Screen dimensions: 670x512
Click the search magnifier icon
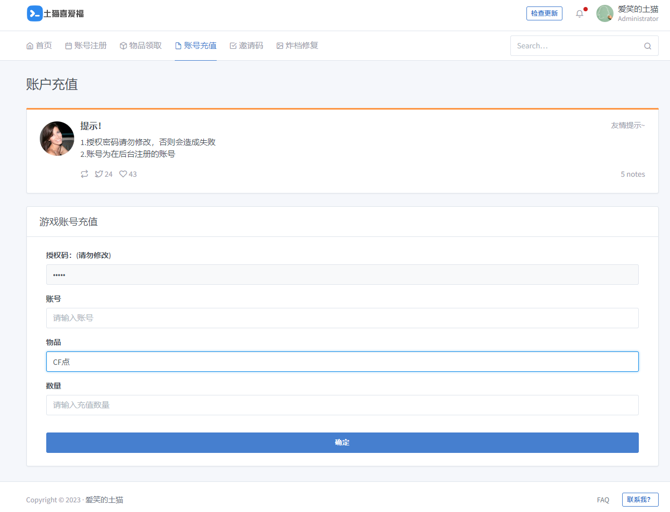tap(647, 46)
